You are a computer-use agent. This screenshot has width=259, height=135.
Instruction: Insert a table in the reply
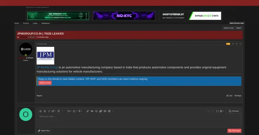click(109, 111)
